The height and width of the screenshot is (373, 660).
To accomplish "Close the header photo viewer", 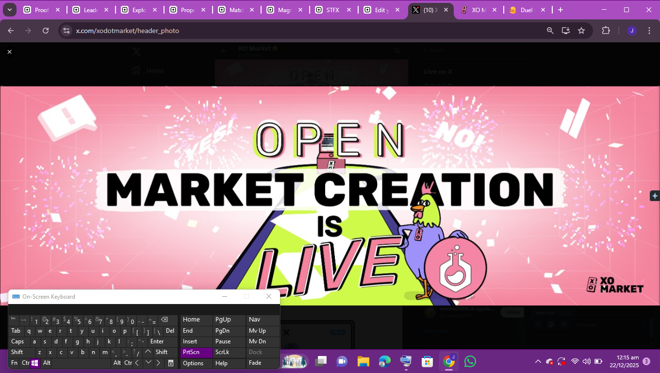I will point(9,51).
